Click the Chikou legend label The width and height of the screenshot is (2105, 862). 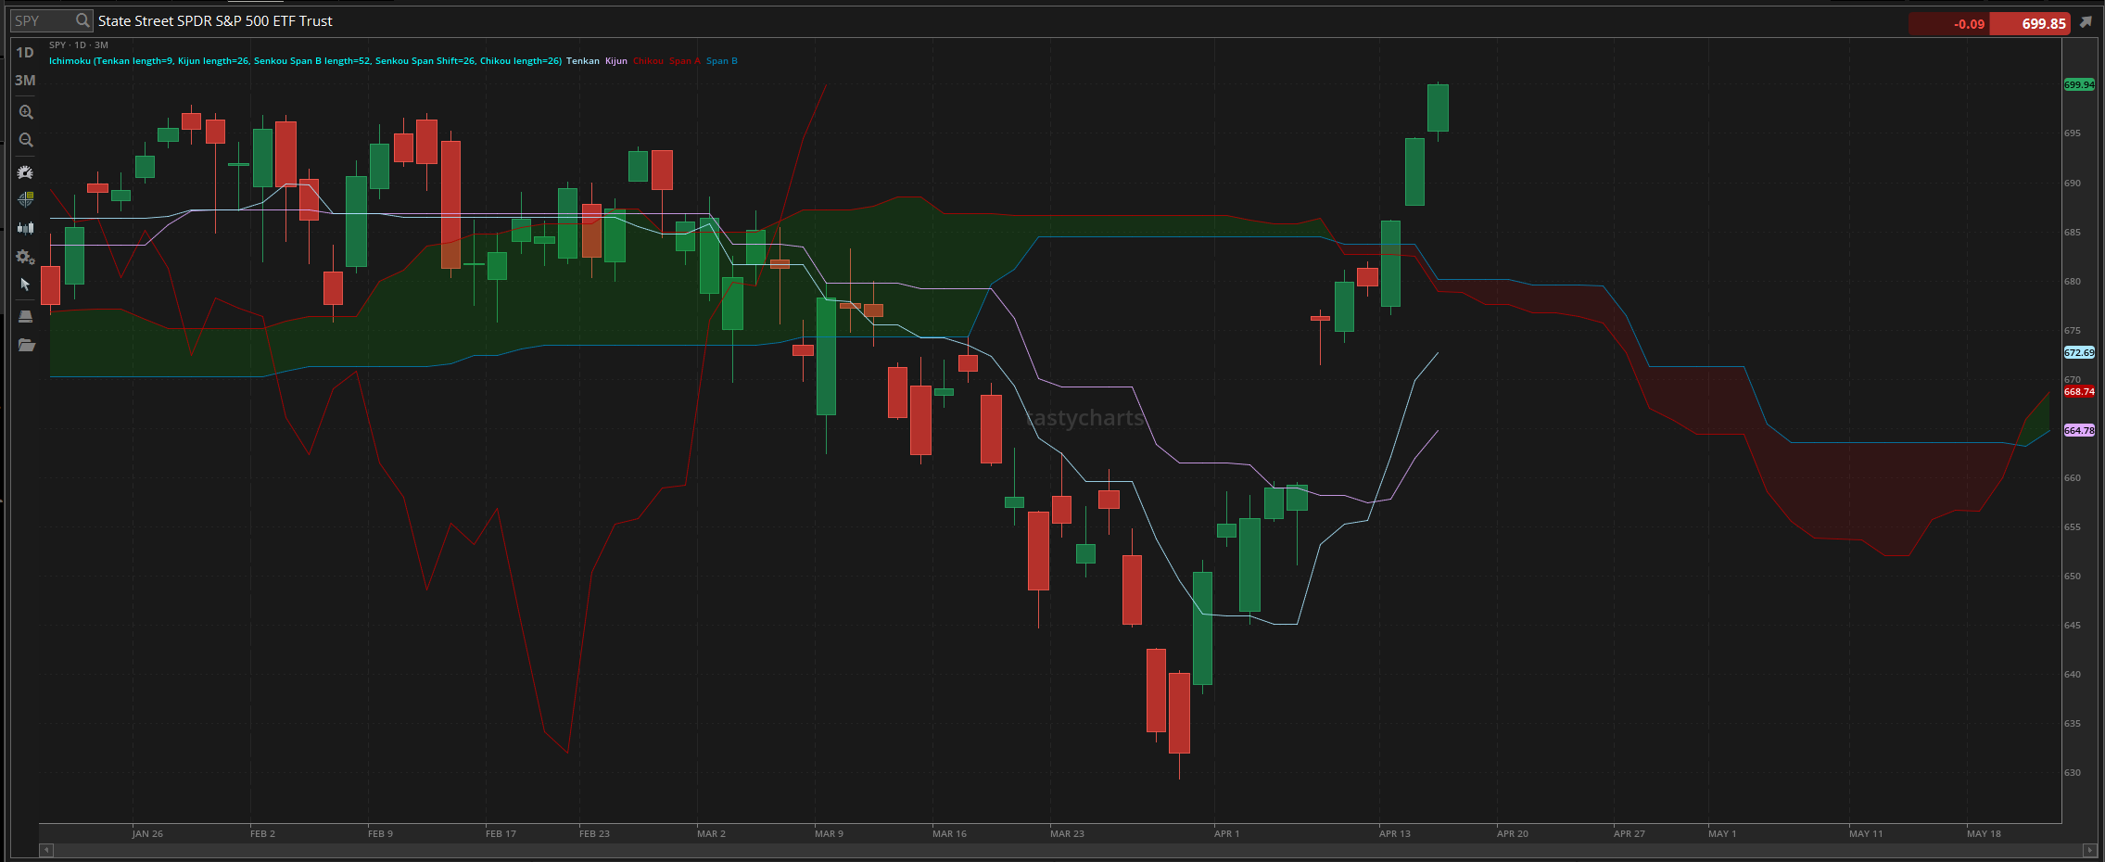648,61
